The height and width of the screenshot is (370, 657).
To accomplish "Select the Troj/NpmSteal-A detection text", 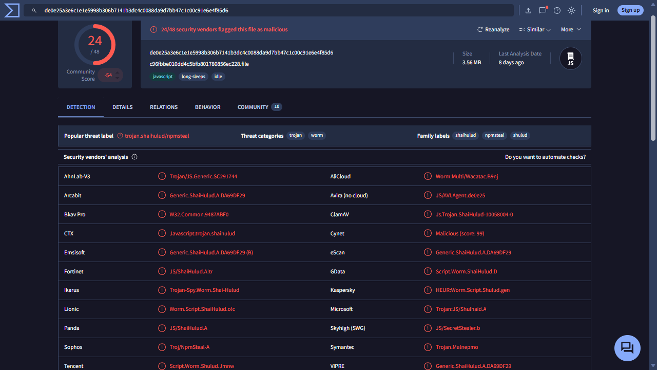I will (189, 347).
